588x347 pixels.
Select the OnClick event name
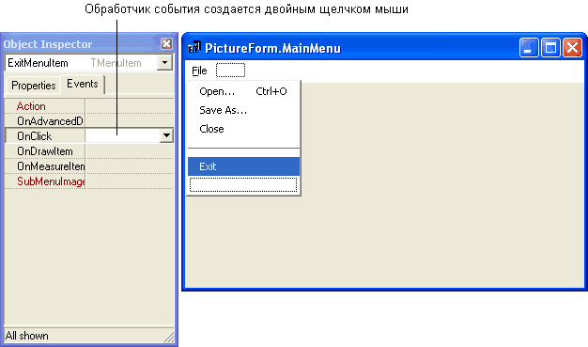pos(35,136)
